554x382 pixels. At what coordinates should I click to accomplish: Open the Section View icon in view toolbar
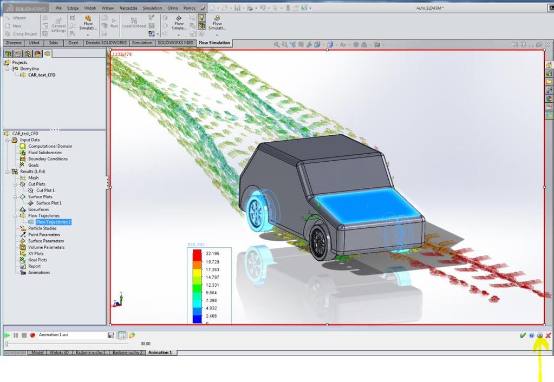(301, 44)
